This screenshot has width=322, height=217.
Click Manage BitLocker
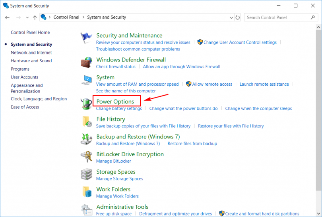[x=114, y=161]
